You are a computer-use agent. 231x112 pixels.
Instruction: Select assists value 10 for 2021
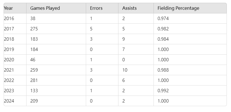pyautogui.click(x=125, y=70)
